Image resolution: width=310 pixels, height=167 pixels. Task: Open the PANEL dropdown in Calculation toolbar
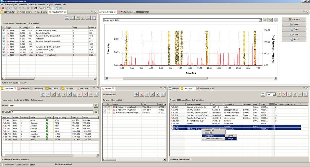[x=274, y=94]
